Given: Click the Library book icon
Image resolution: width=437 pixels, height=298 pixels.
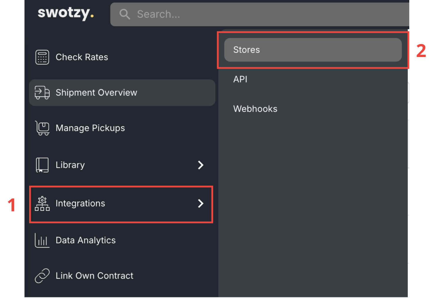Looking at the screenshot, I should pos(42,165).
